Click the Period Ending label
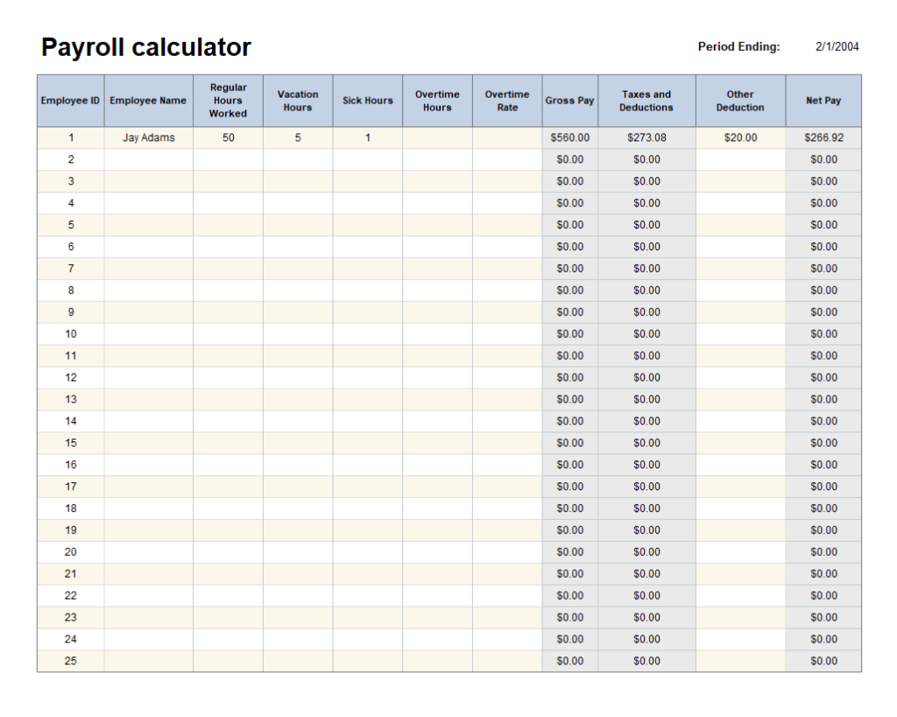Screen dimensions: 897x717 [x=738, y=46]
